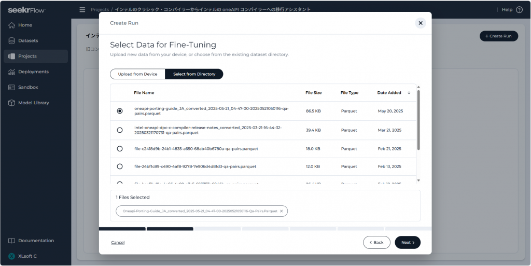This screenshot has height=266, width=531.
Task: Click the Back button
Action: tap(376, 242)
